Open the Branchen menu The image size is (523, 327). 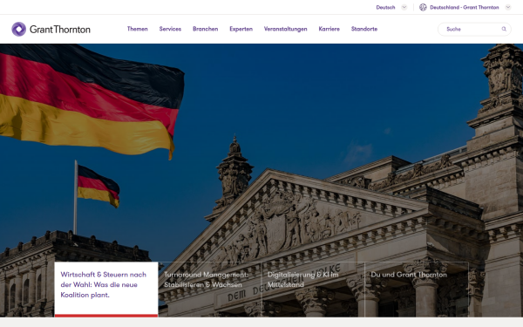click(x=206, y=29)
